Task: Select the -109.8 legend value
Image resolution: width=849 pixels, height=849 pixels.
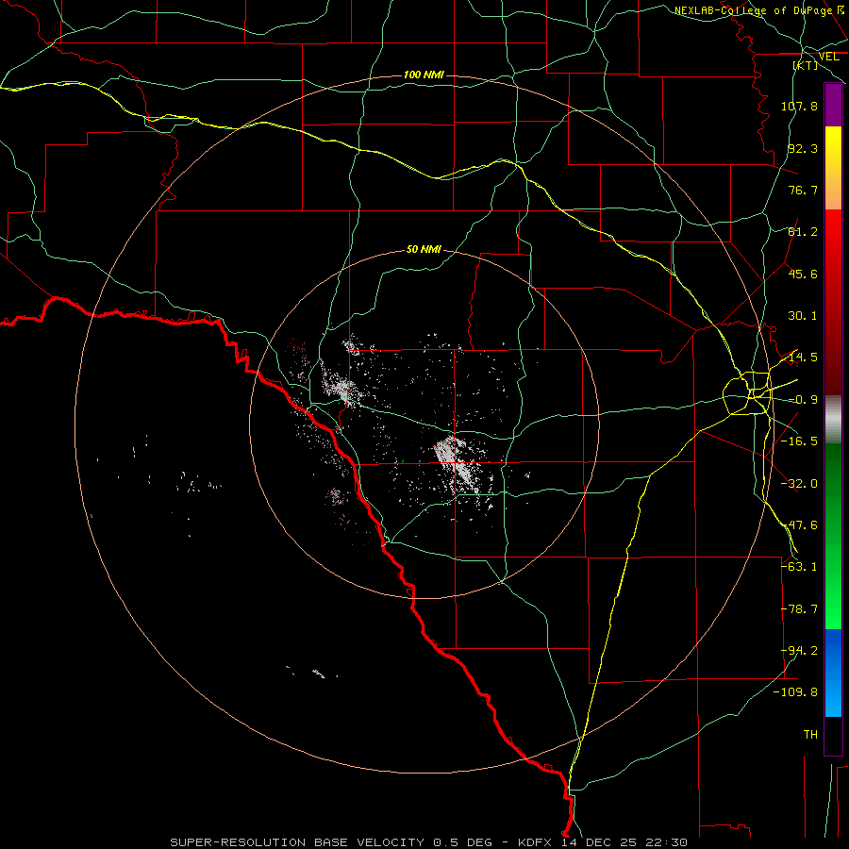Action: (795, 692)
